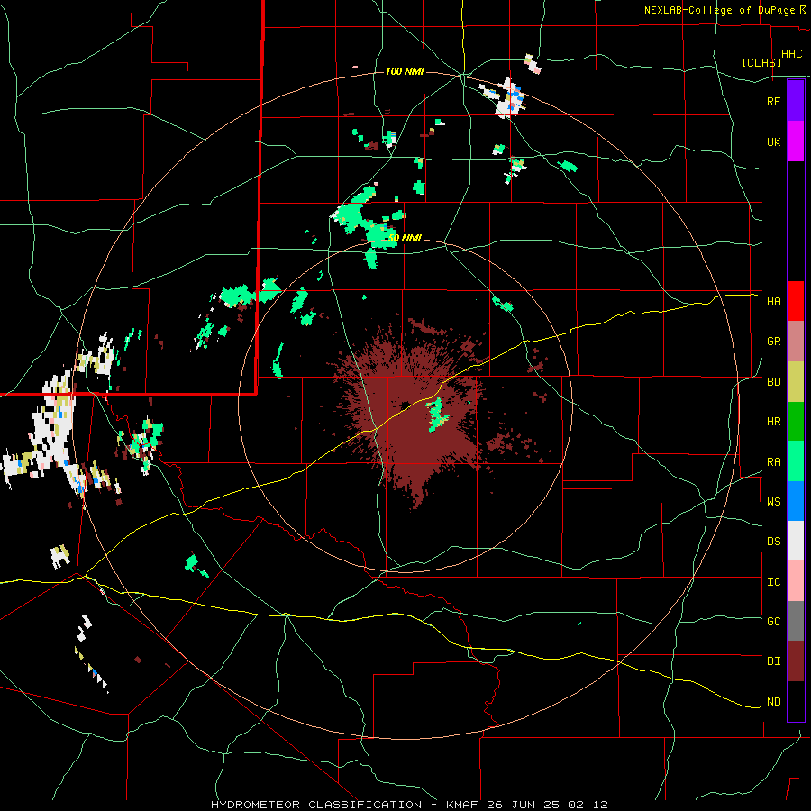The width and height of the screenshot is (811, 811).
Task: Click the GC legend label
Action: tap(773, 622)
